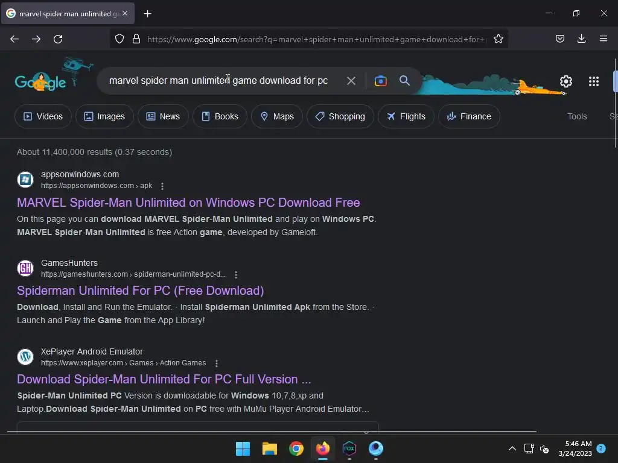Open MARVEL Spider-Man Unlimited on Windows PC link
Image resolution: width=618 pixels, height=463 pixels.
coord(188,203)
